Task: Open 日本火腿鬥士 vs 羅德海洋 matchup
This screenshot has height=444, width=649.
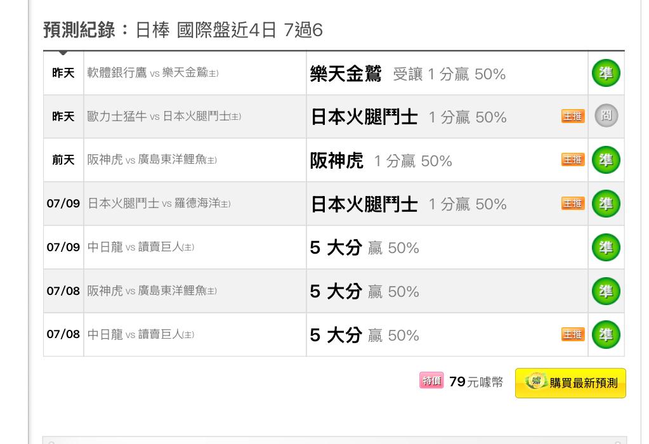Action: [159, 204]
